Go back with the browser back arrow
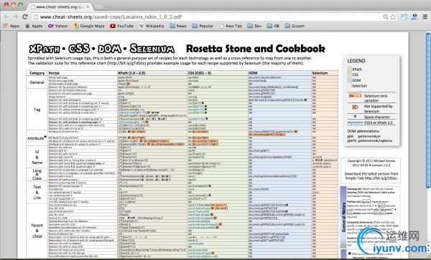Screen dimensions: 431x260 6,16
